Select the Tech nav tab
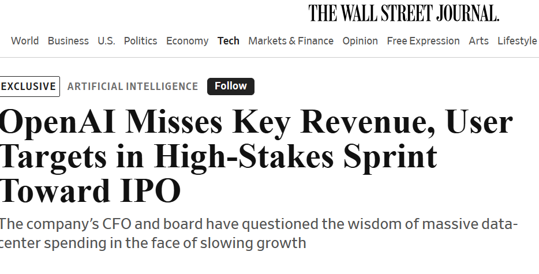 [x=228, y=41]
